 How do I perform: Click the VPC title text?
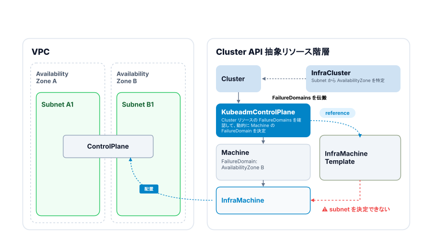click(x=40, y=52)
